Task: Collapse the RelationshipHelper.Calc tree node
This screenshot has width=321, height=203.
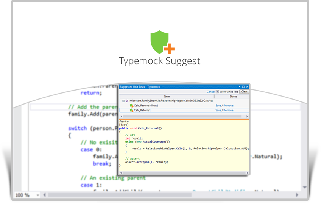Action: click(x=123, y=101)
